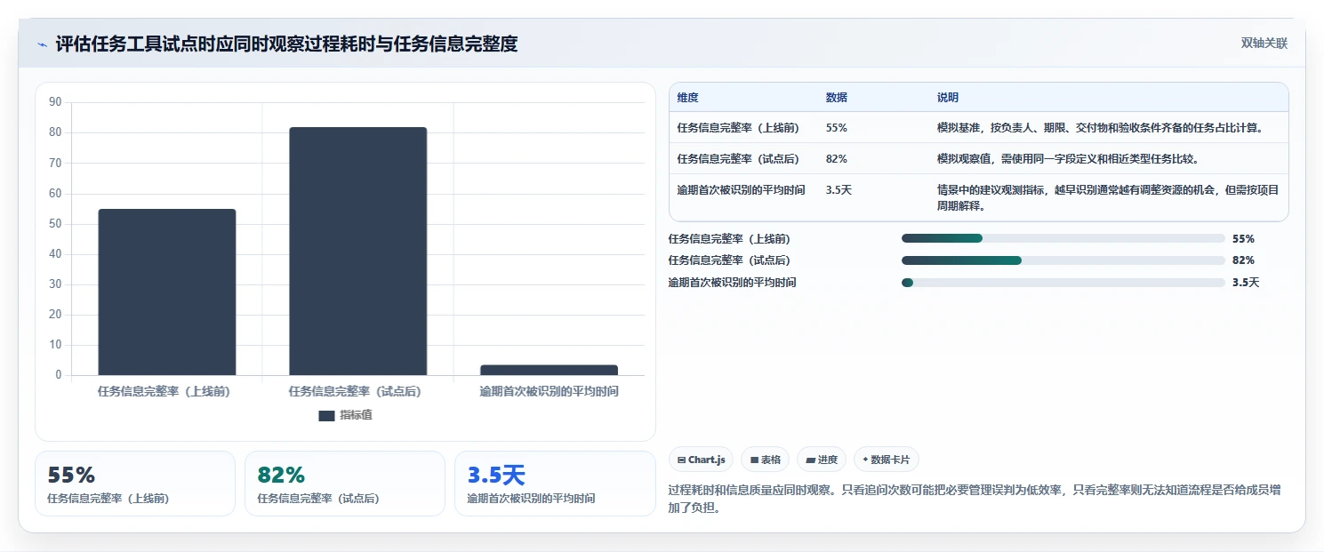1324x552 pixels.
Task: Click the lightning icon beside the title
Action: pos(42,44)
